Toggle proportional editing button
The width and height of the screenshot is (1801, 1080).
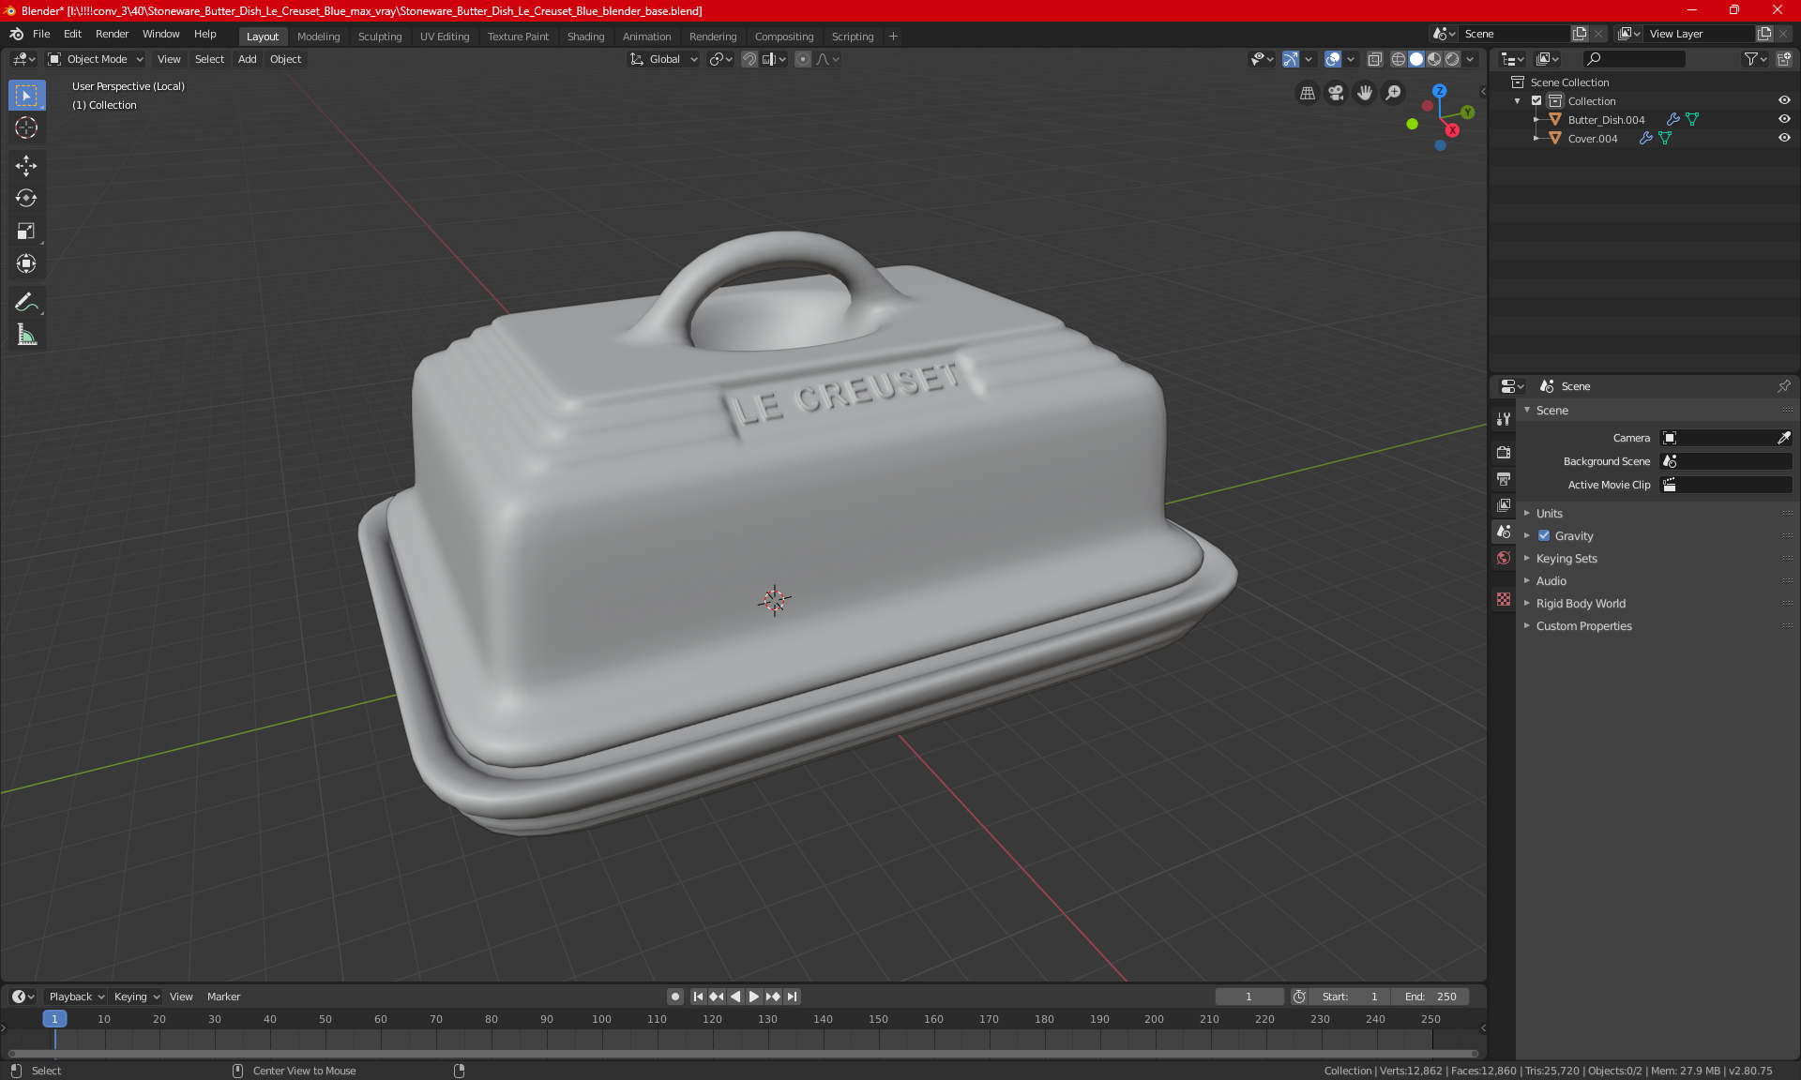pos(803,59)
